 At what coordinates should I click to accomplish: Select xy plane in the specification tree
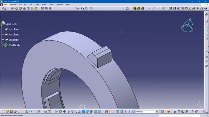(14, 29)
